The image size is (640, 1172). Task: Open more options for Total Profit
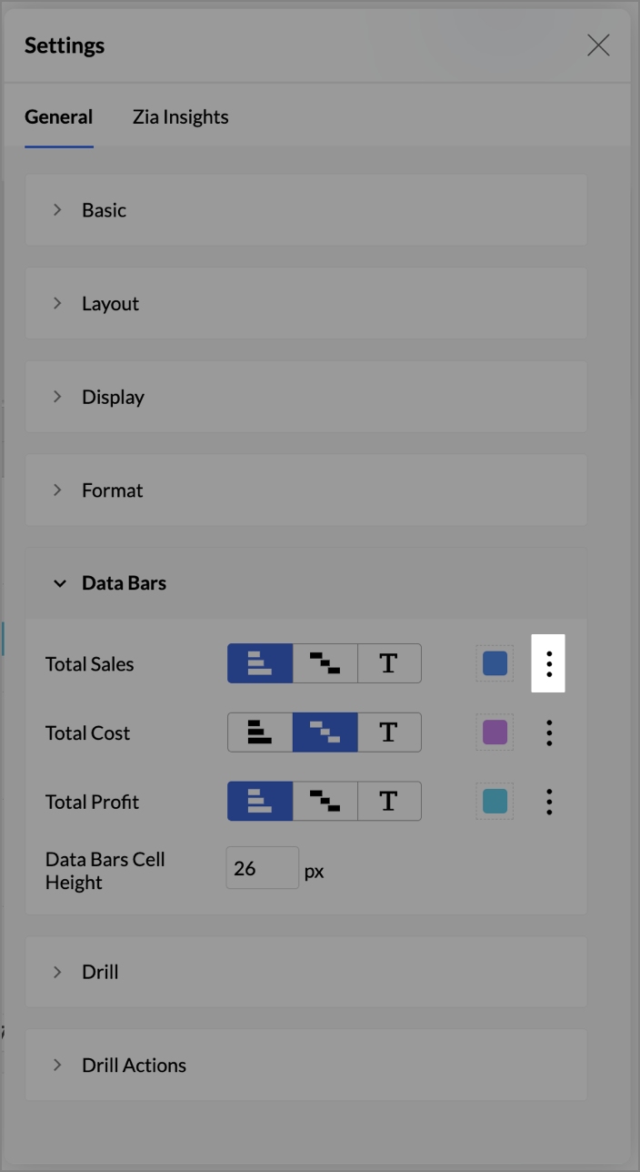(548, 802)
